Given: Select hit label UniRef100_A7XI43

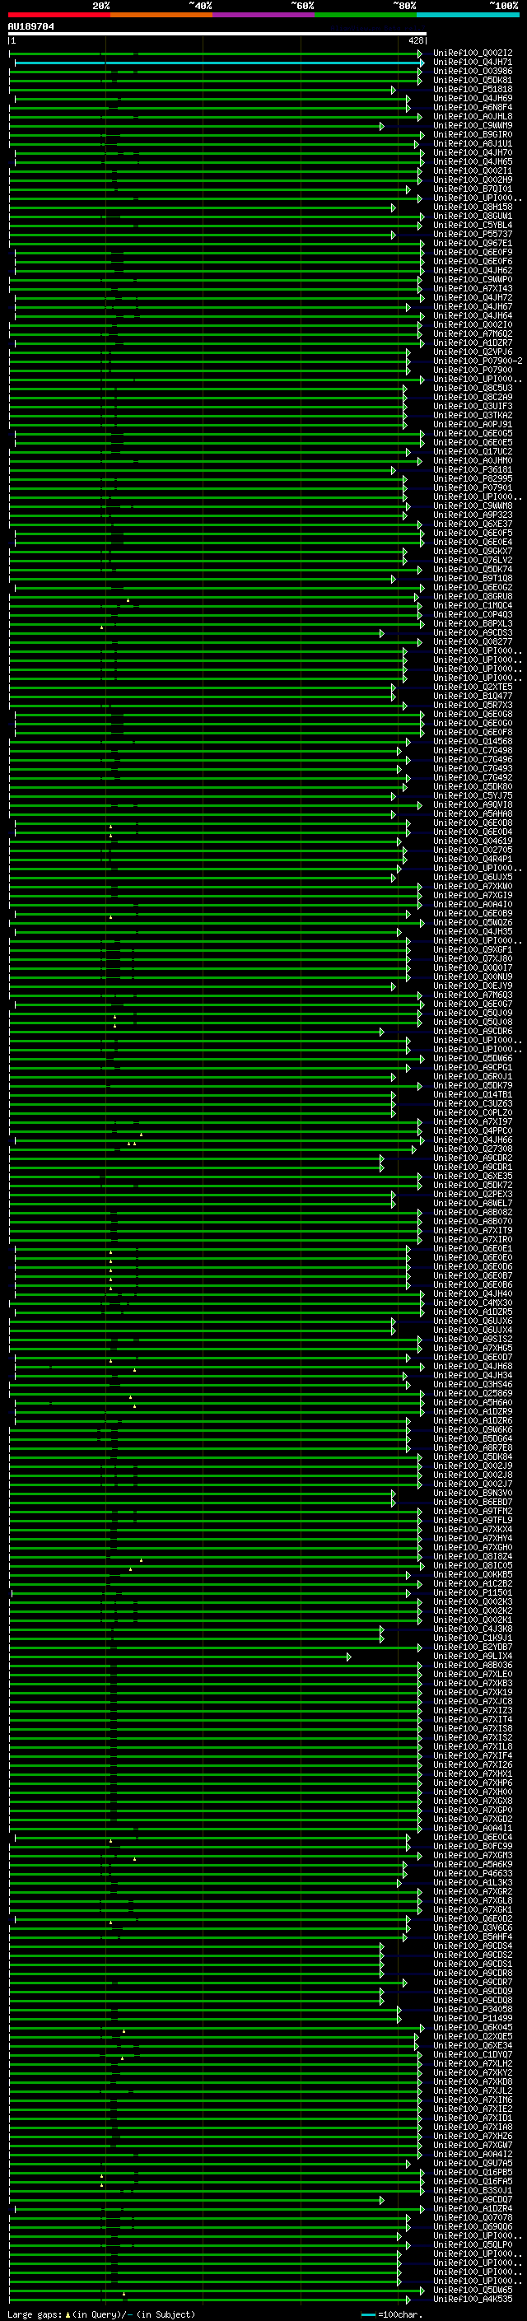Looking at the screenshot, I should click(x=473, y=288).
